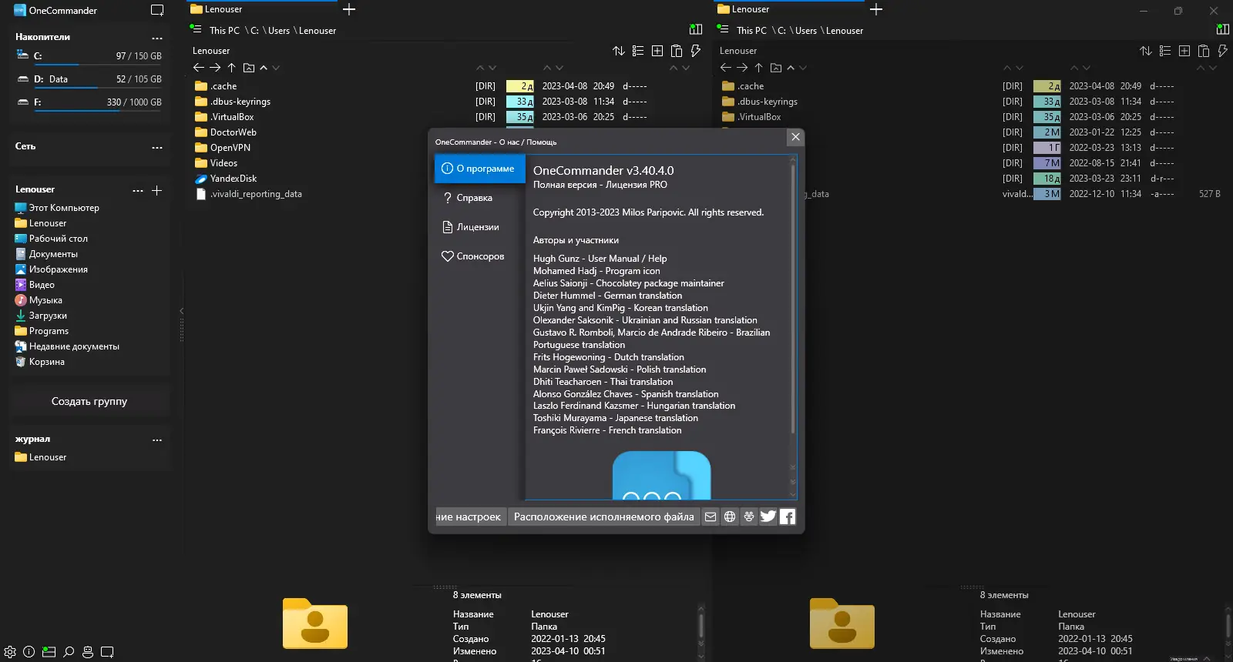Open Корзина in the sidebar favorites

coord(47,362)
